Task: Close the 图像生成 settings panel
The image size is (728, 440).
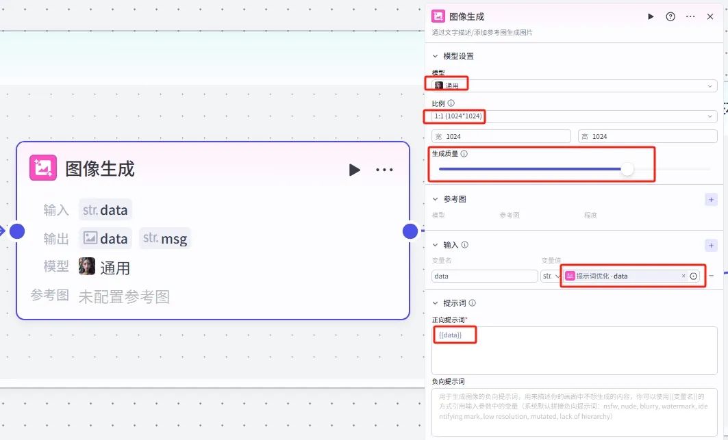Action: pyautogui.click(x=710, y=16)
